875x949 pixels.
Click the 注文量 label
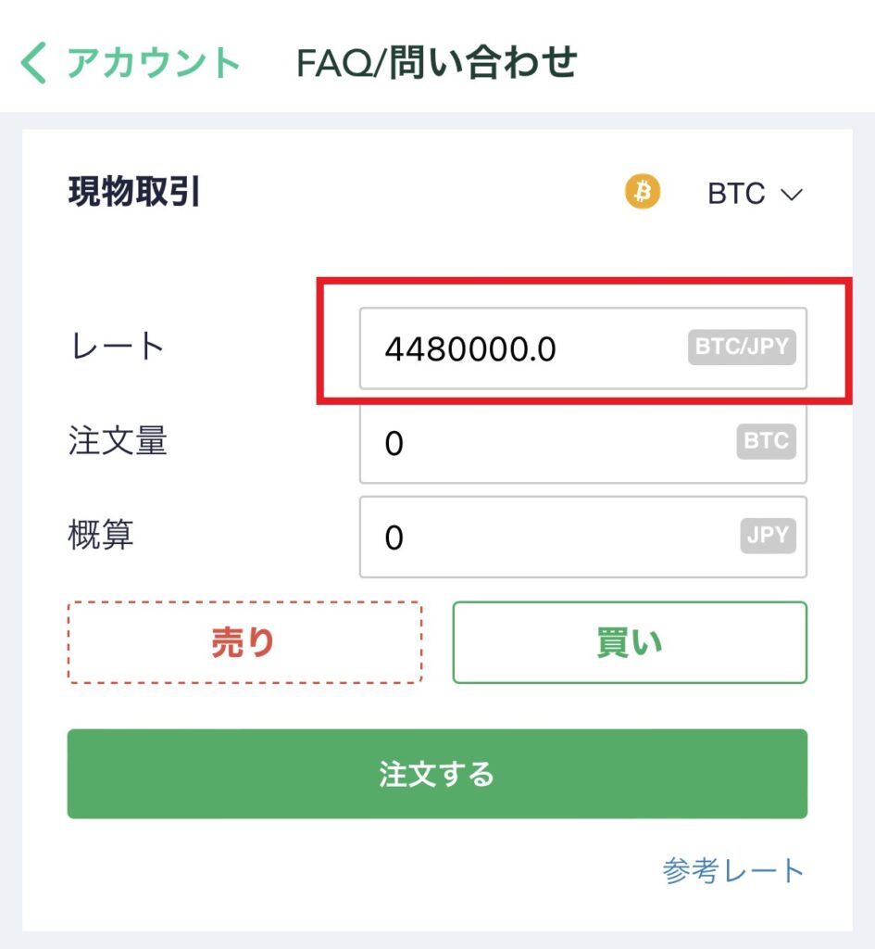[x=118, y=440]
